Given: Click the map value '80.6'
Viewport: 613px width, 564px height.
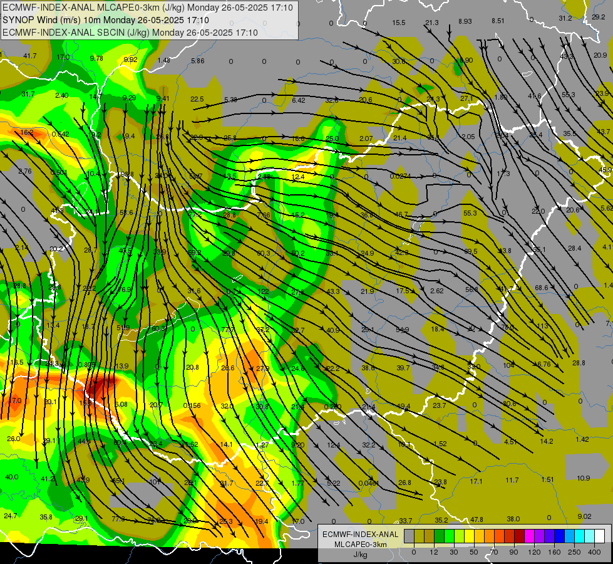Looking at the screenshot, I should [x=510, y=404].
